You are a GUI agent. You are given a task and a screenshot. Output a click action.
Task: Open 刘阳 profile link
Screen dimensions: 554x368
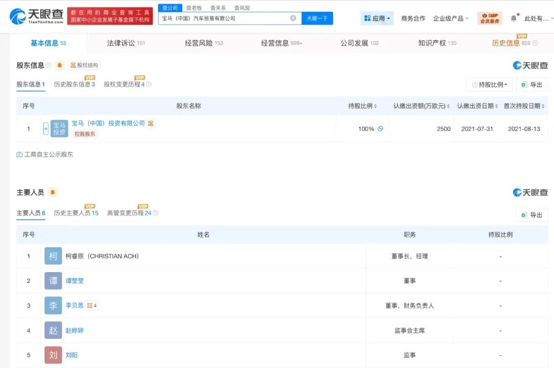point(71,355)
